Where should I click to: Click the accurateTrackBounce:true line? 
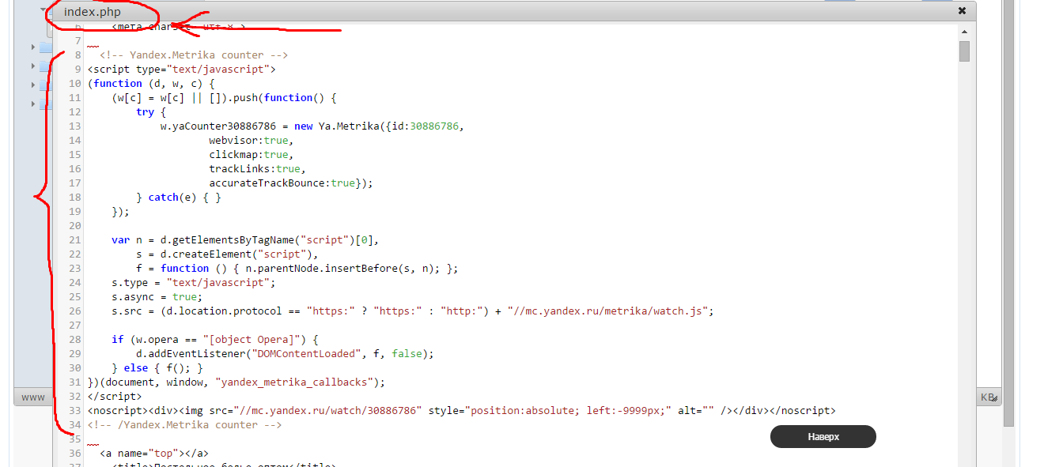291,183
